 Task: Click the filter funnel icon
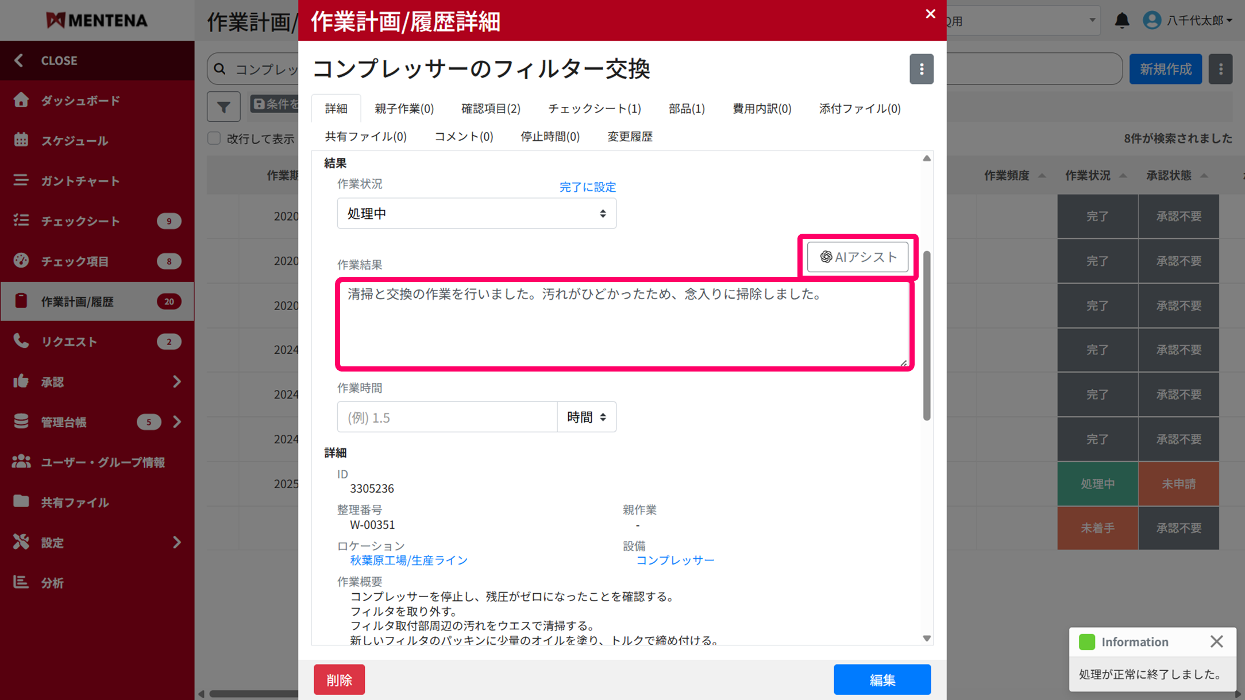click(223, 107)
